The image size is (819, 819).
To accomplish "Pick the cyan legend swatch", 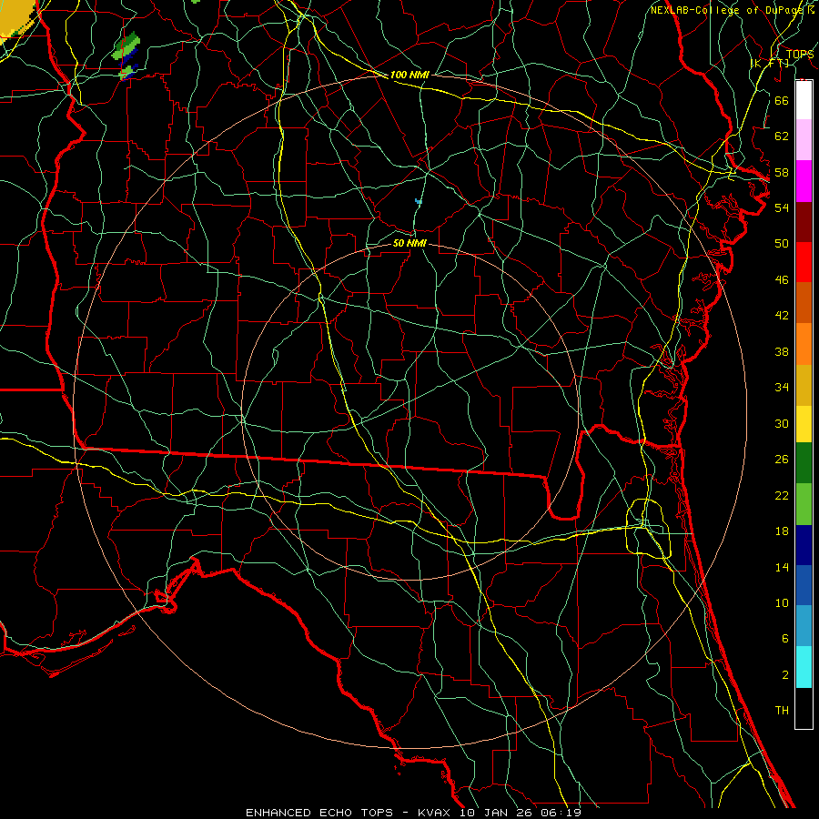I will click(x=804, y=667).
